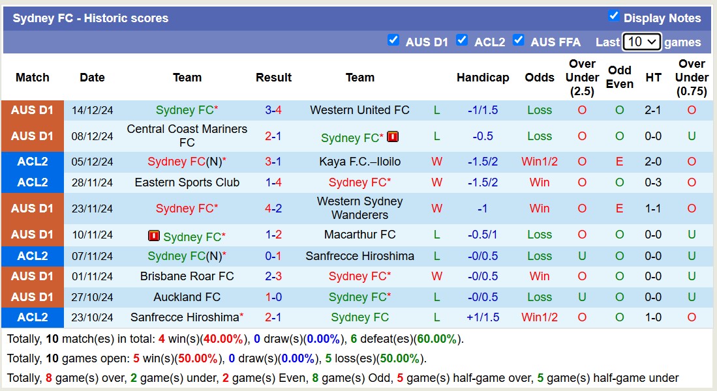Click the Odds column header

coord(540,77)
